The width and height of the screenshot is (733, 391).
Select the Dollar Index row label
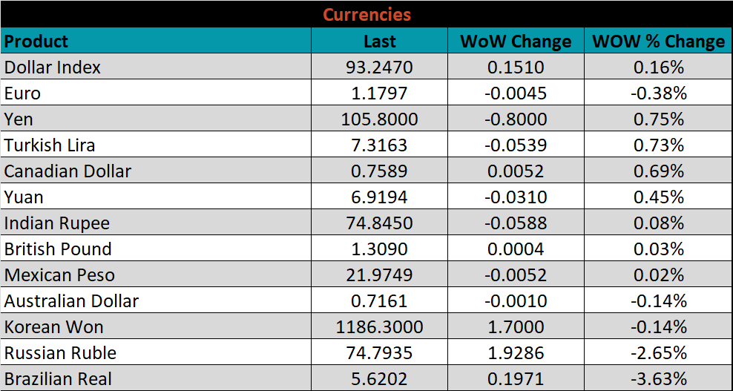(x=53, y=68)
